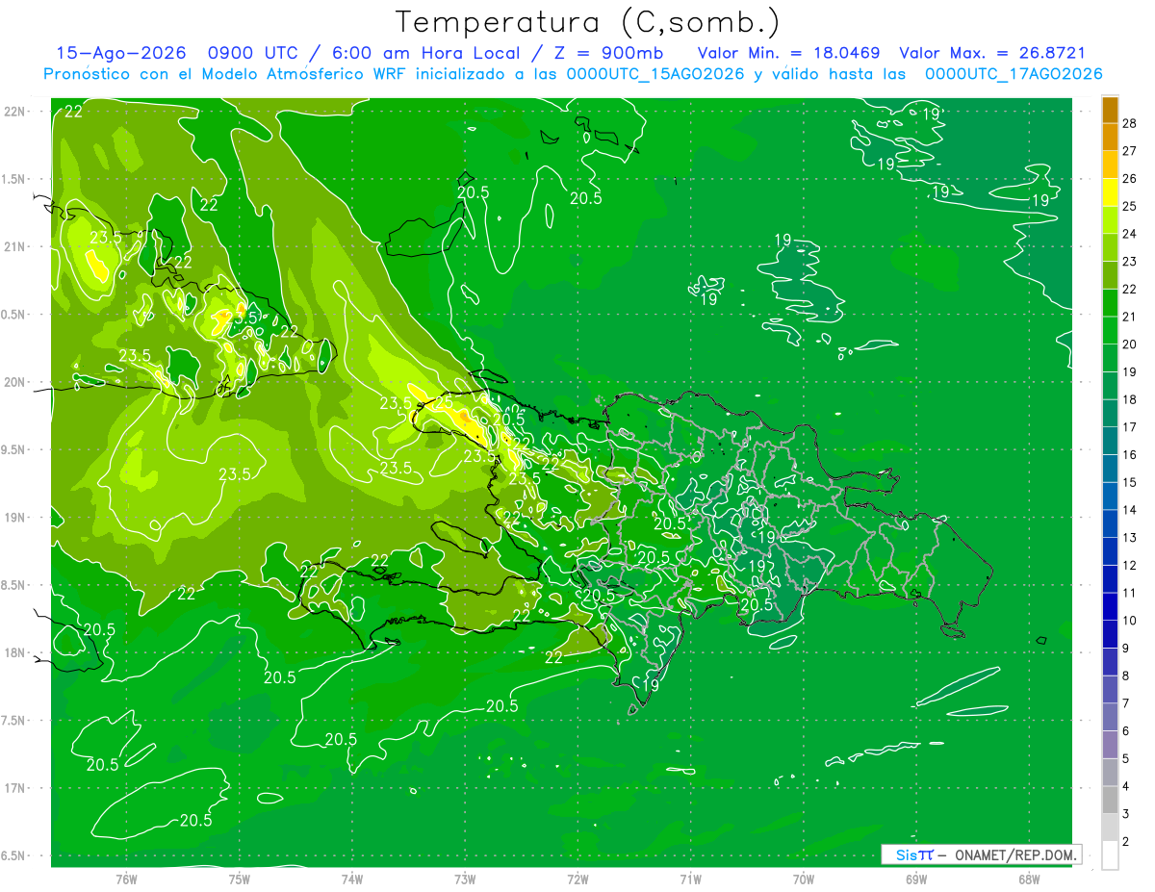
Task: Select the light gray swatch between legend 2 and 3
Action: [x=1110, y=828]
